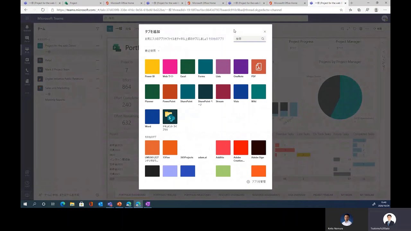Add a Visio tab
The width and height of the screenshot is (411, 231).
pyautogui.click(x=241, y=92)
